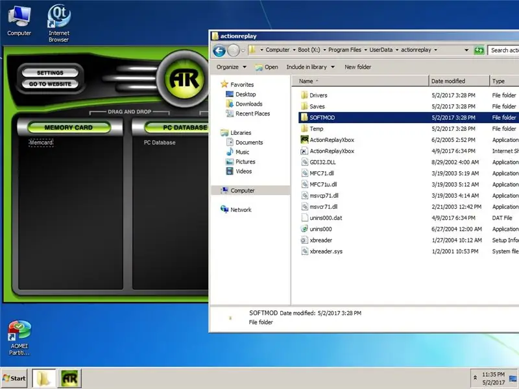The width and height of the screenshot is (519, 389).
Task: Expand dropdown arrow after actionreplay breadcrumb
Action: 435,50
